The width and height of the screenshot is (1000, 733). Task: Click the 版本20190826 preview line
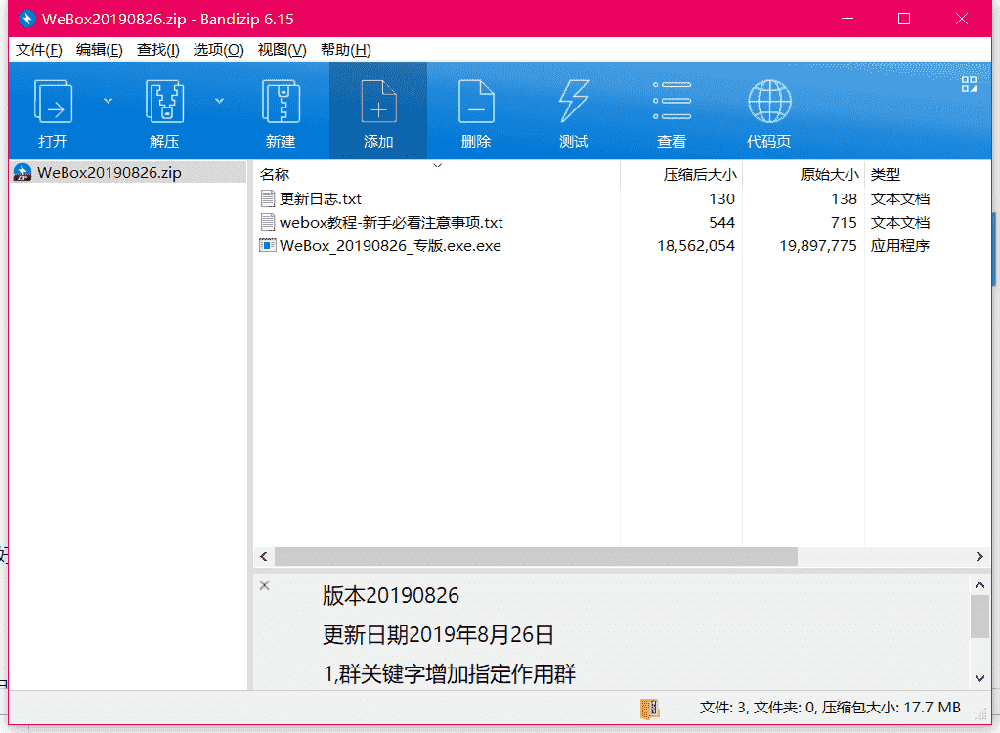[x=391, y=595]
